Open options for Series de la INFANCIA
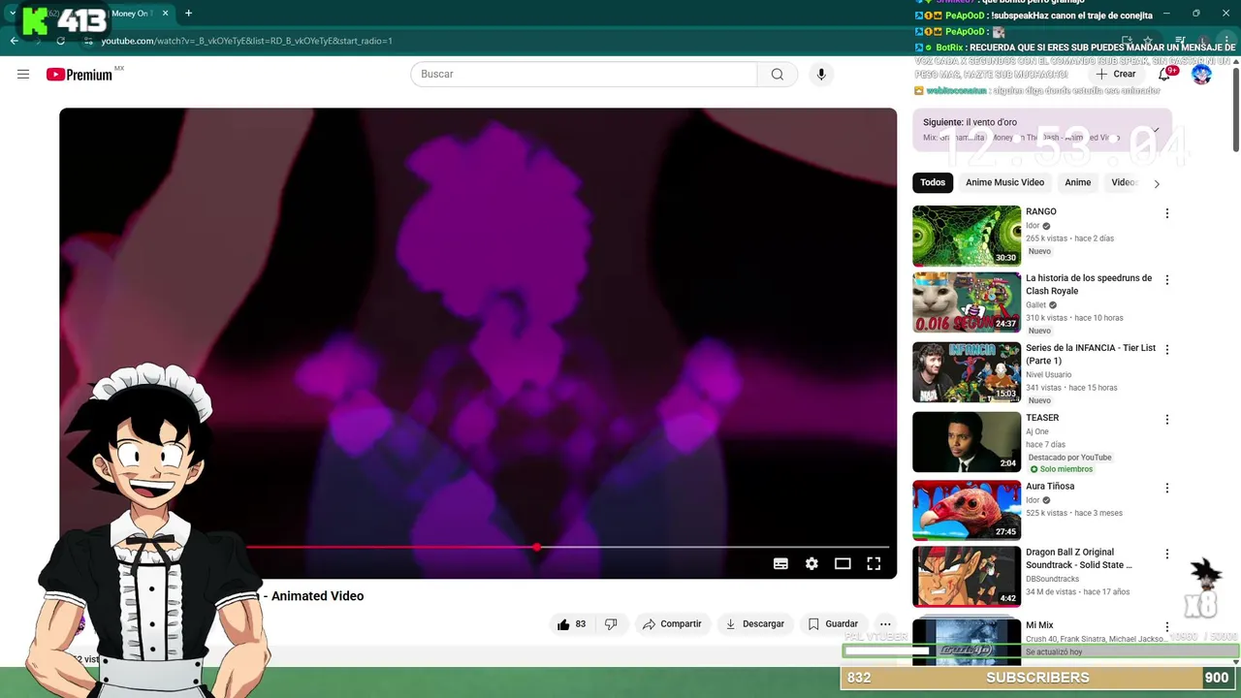The height and width of the screenshot is (698, 1241). pos(1167,350)
